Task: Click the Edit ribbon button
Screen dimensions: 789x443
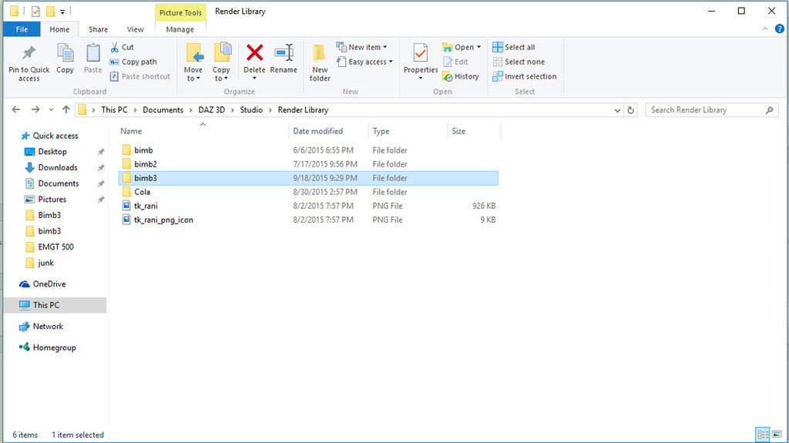Action: [455, 62]
